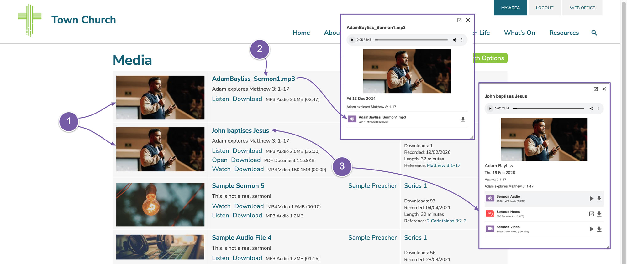Screen dimensions: 627x264
Task: Click the LOGOUT button
Action: tap(545, 8)
